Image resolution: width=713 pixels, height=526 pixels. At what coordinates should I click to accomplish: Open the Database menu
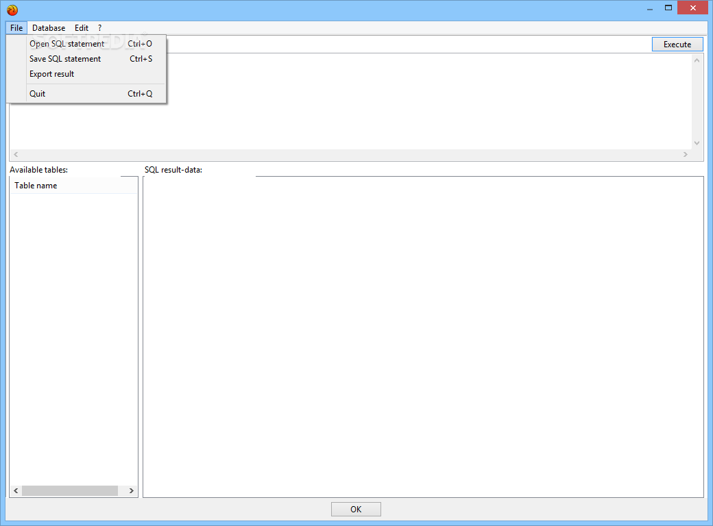(49, 27)
